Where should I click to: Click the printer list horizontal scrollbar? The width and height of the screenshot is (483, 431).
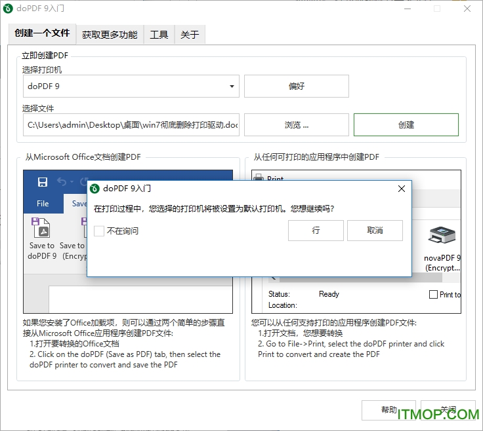click(361, 278)
